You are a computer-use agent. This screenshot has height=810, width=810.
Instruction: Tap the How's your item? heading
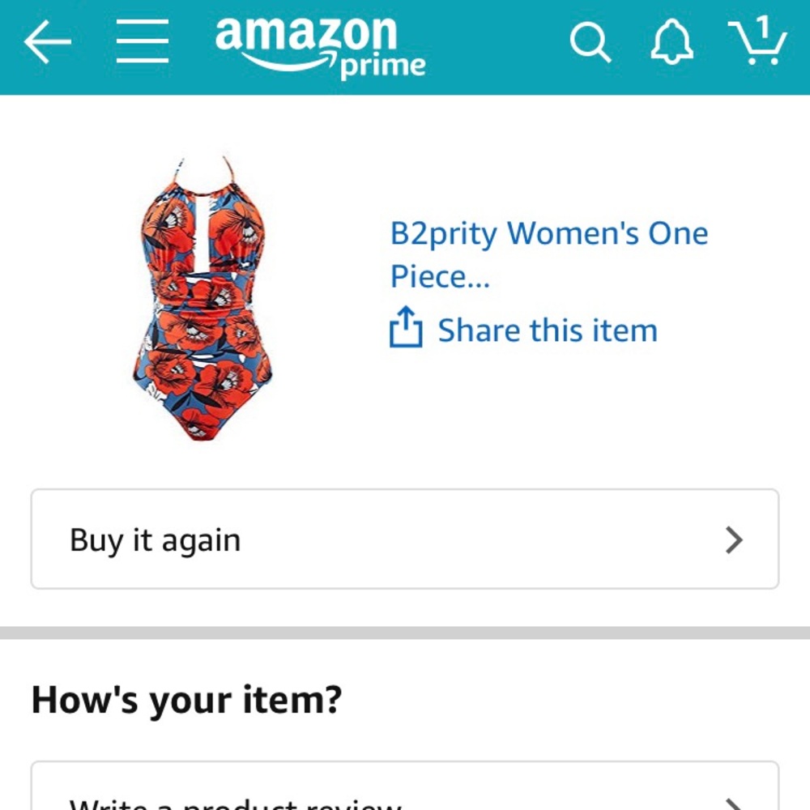coord(186,700)
